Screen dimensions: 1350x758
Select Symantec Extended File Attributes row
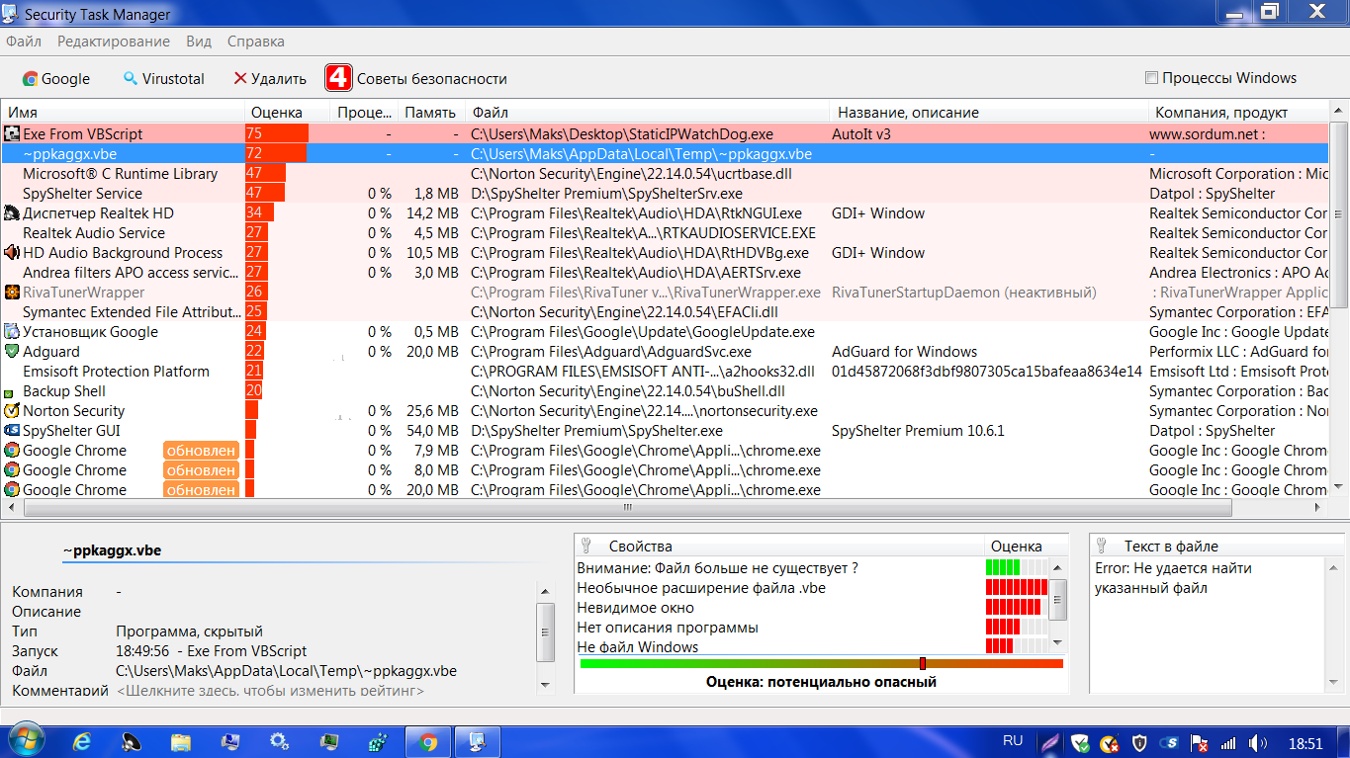[x=666, y=311]
